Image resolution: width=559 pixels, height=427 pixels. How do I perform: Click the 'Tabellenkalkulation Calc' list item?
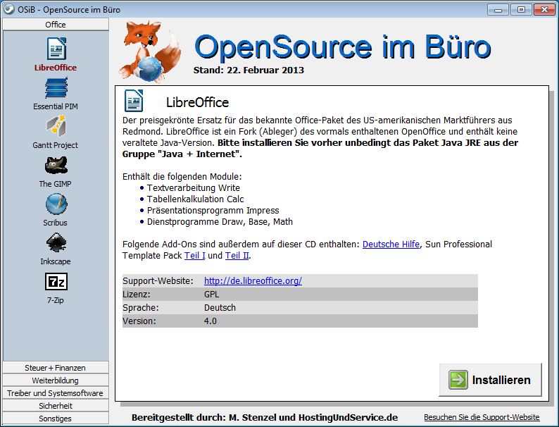click(x=195, y=199)
